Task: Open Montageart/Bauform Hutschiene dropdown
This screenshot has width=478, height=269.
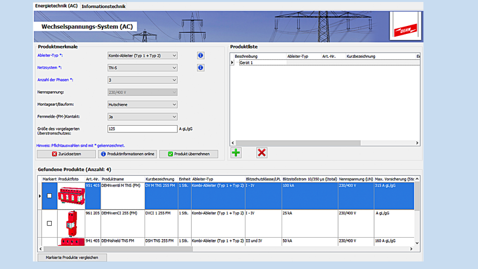Action: [x=142, y=104]
